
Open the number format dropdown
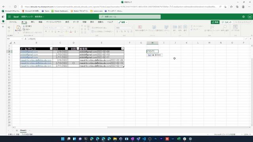pyautogui.click(x=124, y=28)
